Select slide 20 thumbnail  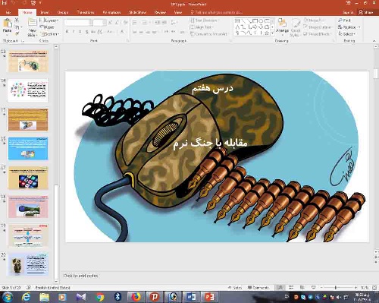coord(28,264)
